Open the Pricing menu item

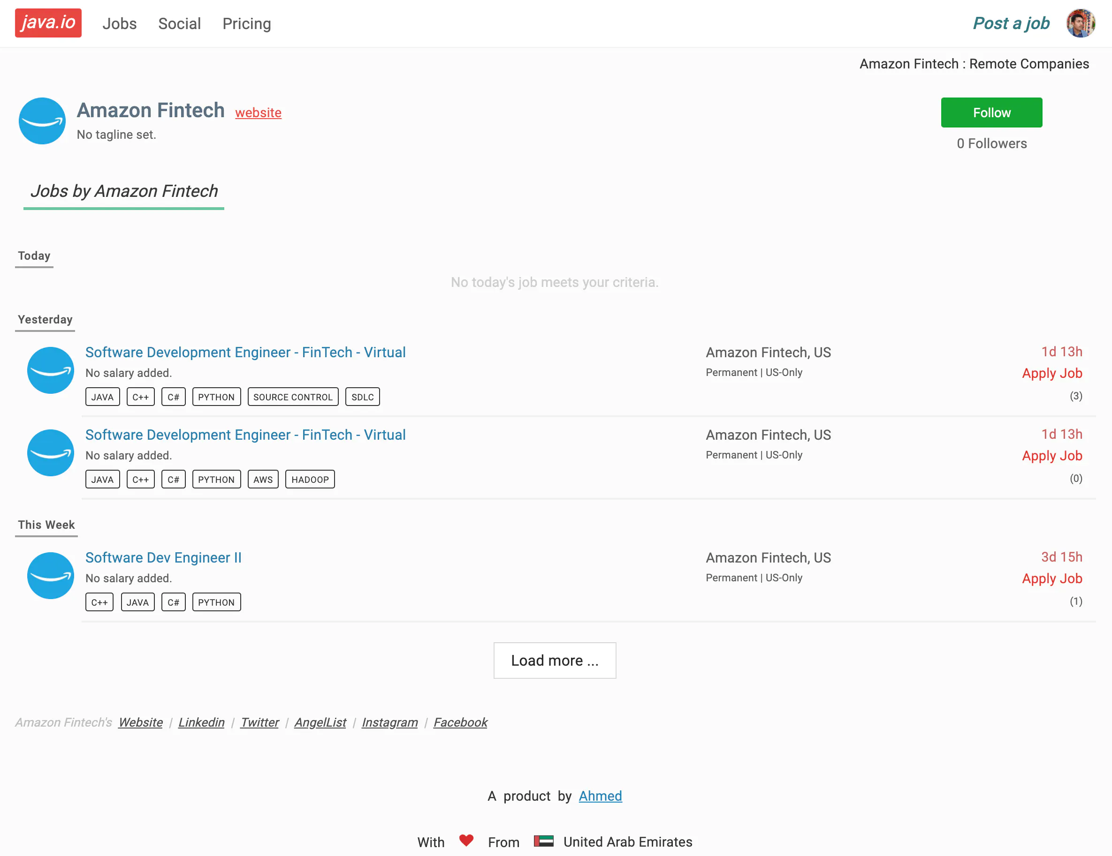pos(246,23)
